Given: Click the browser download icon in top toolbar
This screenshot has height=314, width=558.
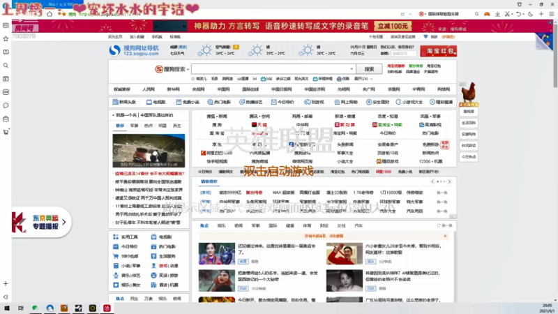Looking at the screenshot, I should 497,14.
